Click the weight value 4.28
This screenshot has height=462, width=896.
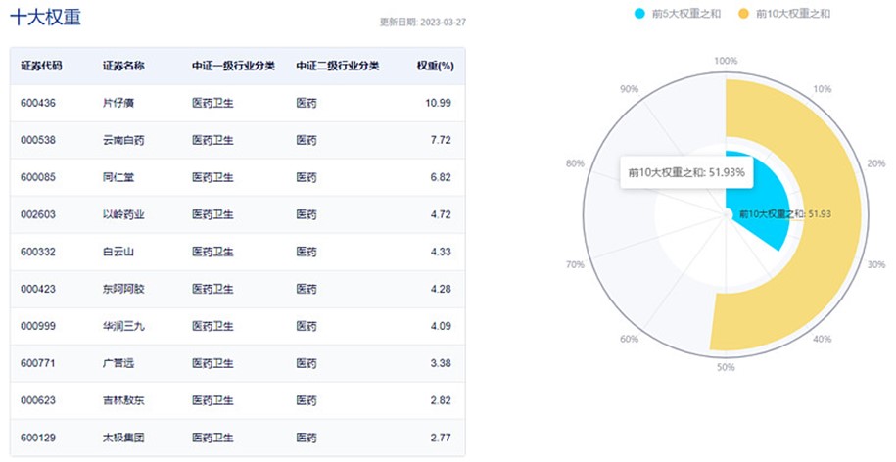tap(441, 289)
